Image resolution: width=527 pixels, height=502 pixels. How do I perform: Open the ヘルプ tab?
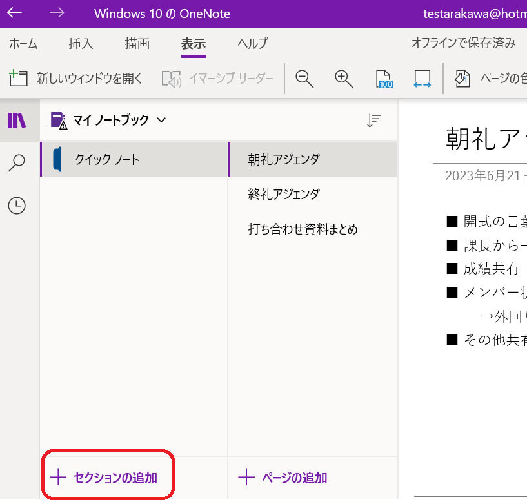click(x=252, y=44)
